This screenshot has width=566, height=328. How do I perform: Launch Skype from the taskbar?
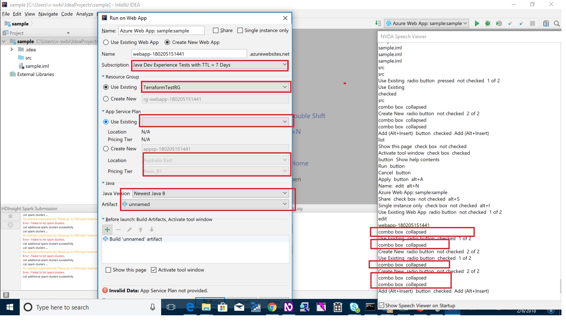[x=354, y=307]
